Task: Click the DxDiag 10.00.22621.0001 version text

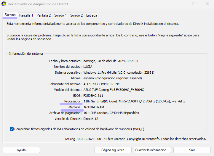Action: 95,139
